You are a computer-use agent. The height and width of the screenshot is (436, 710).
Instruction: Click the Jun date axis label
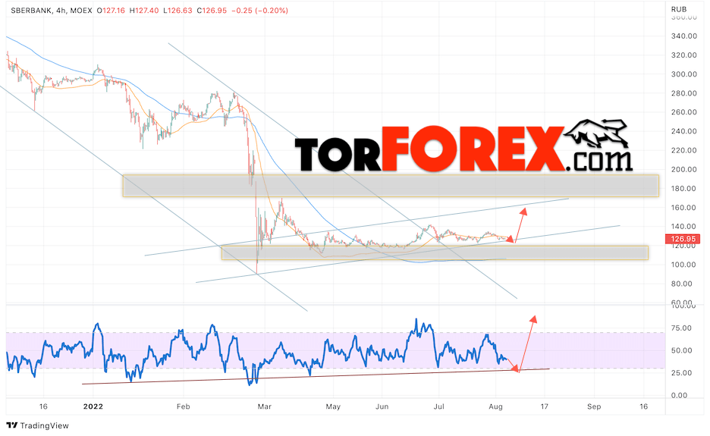click(382, 406)
